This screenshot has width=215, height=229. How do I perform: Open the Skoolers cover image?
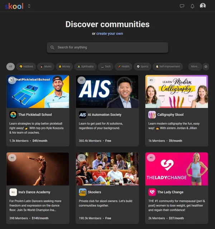tap(107, 169)
